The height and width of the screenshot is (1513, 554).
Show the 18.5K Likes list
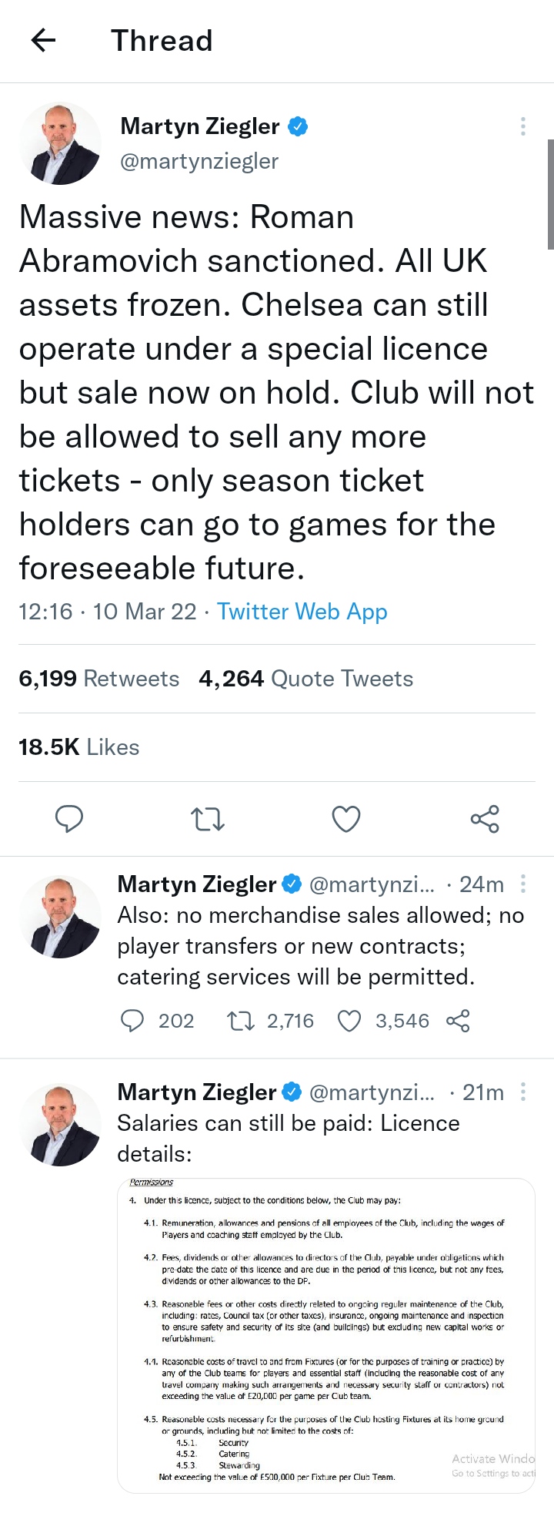pos(78,747)
